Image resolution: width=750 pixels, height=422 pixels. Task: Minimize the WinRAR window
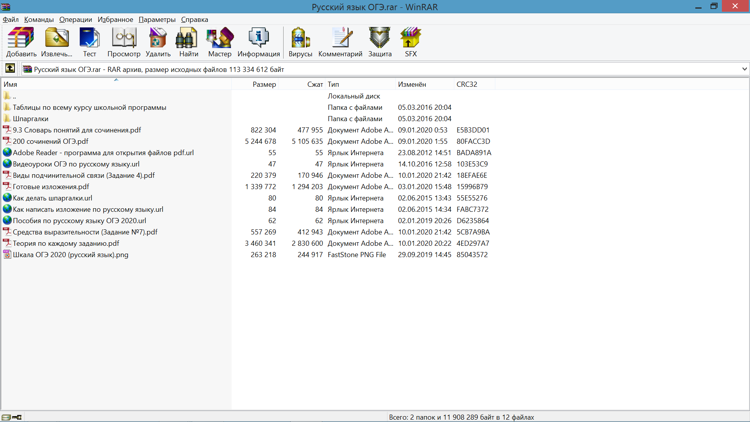[x=698, y=6]
